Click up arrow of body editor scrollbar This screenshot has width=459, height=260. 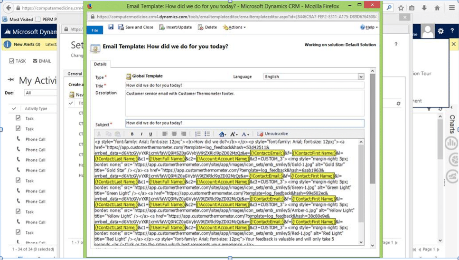(x=361, y=142)
